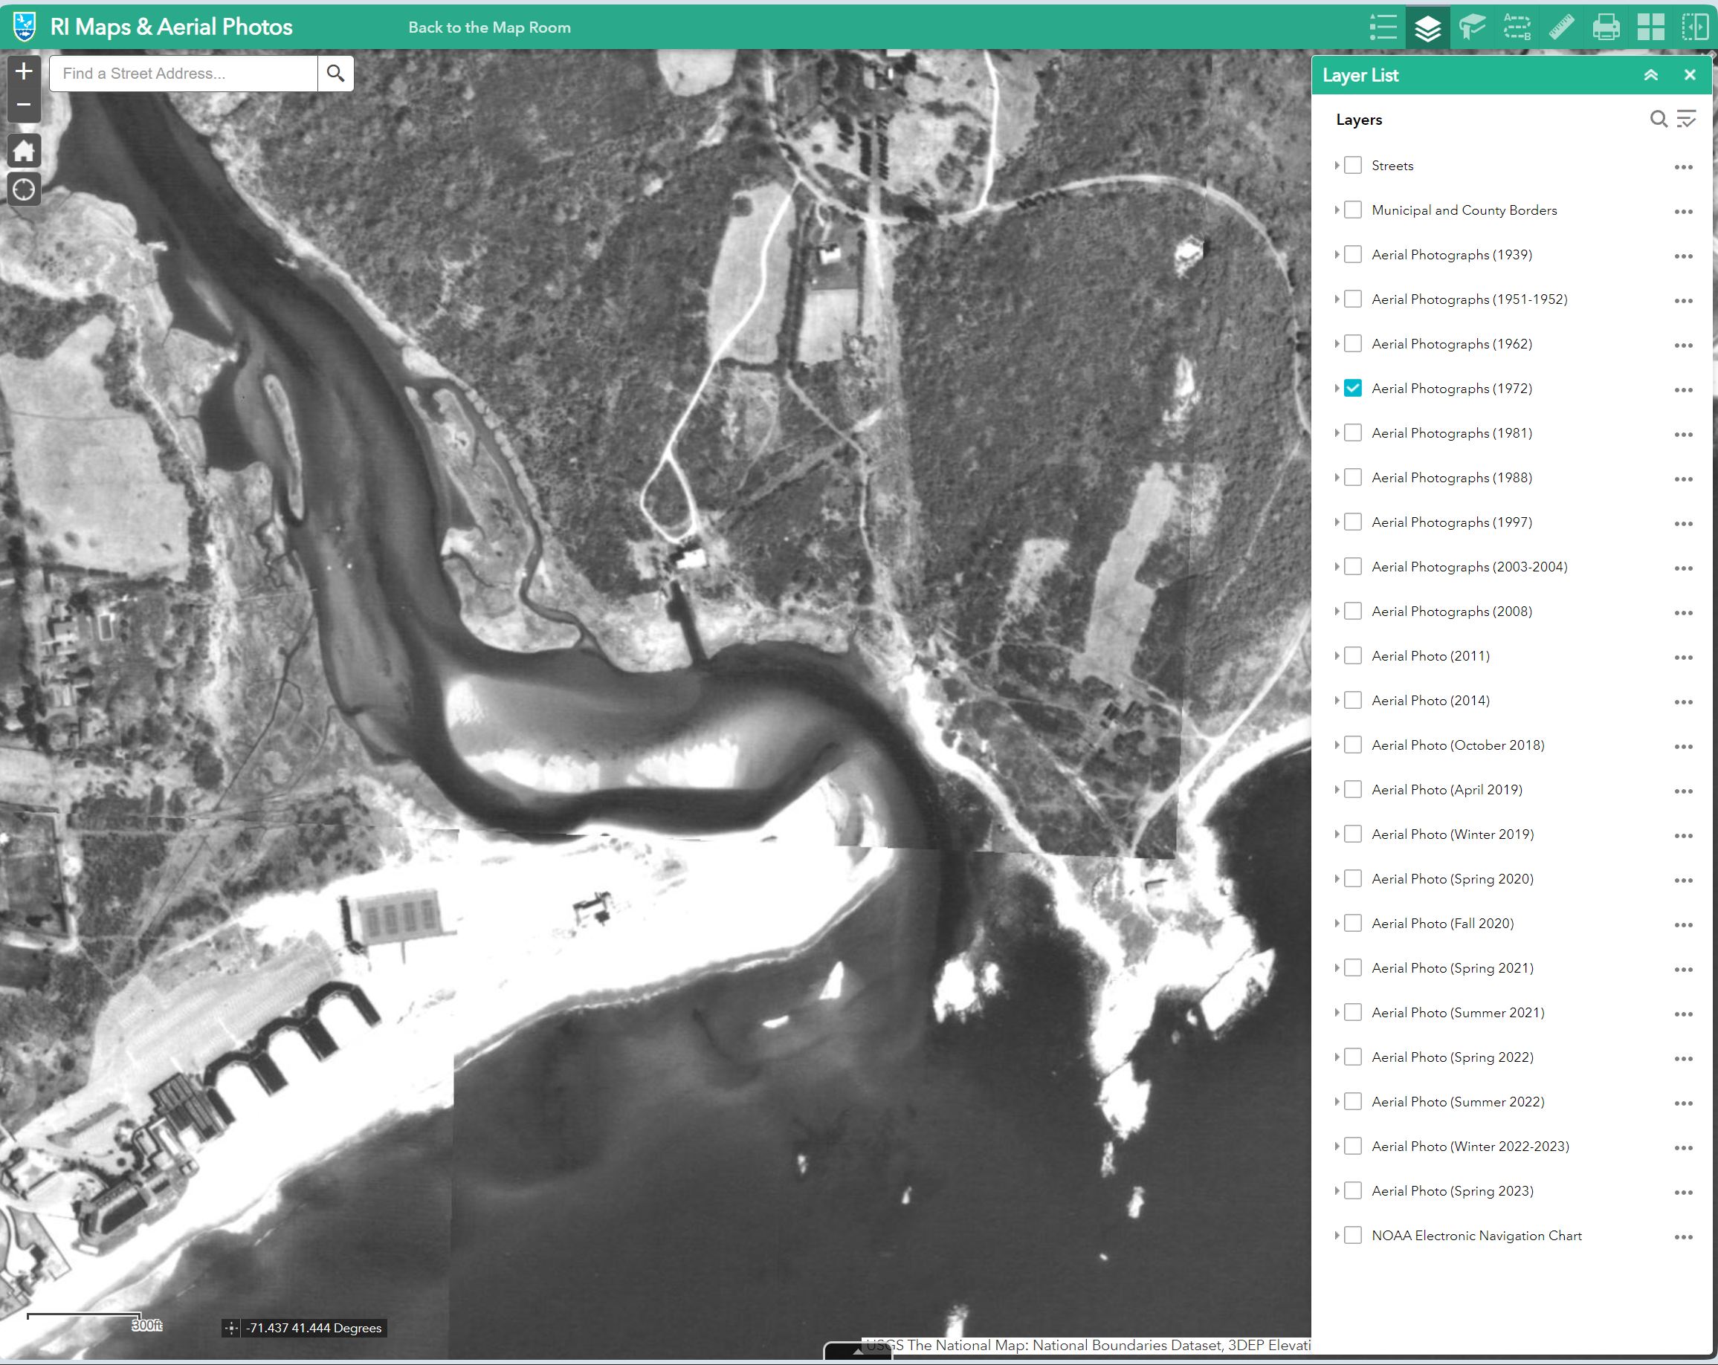Activate the Swipe comparison tool
Viewport: 1718px width, 1365px height.
1695,26
